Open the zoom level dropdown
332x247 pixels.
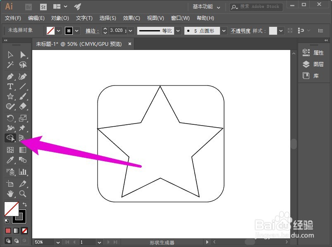[58, 242]
